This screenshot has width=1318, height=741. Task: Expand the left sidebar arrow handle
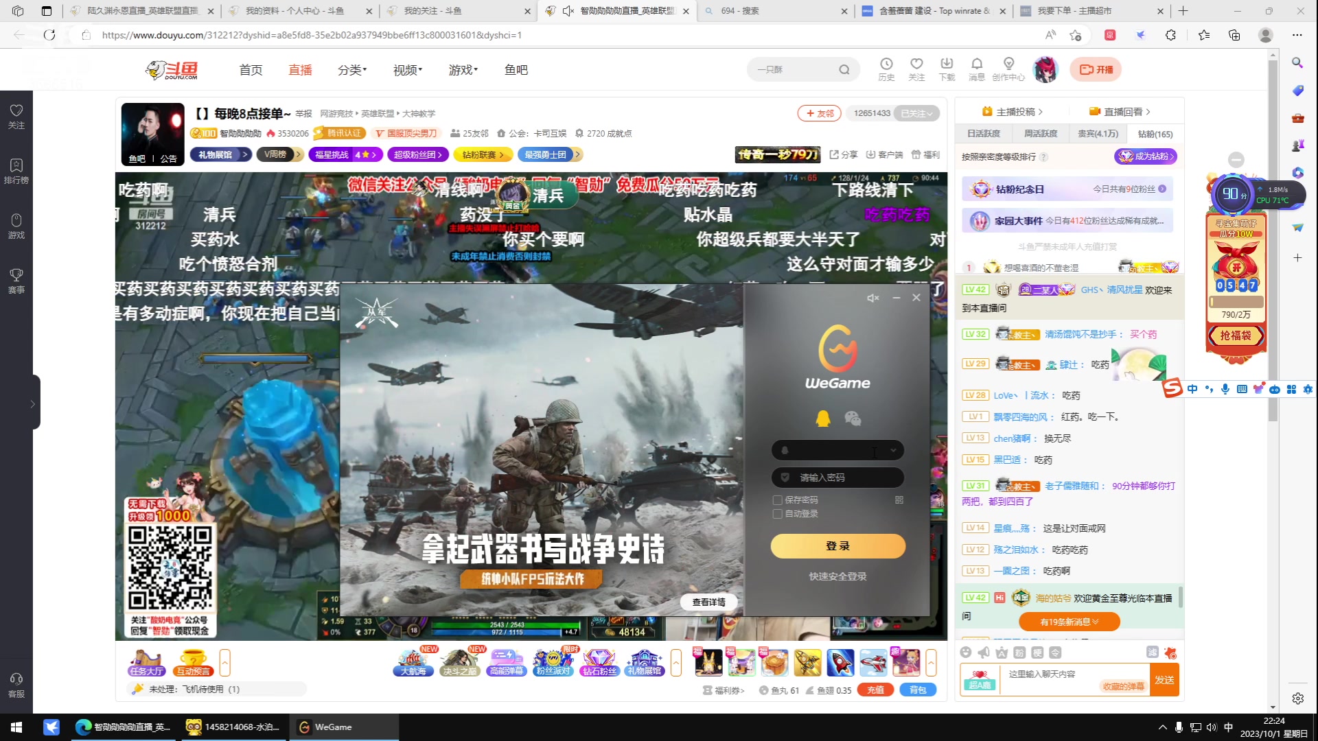(32, 403)
